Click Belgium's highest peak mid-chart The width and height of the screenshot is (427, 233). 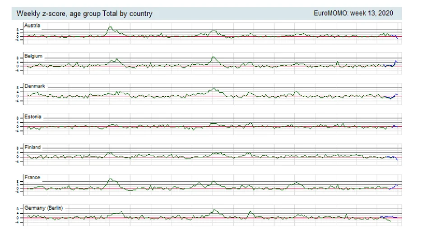[213, 58]
